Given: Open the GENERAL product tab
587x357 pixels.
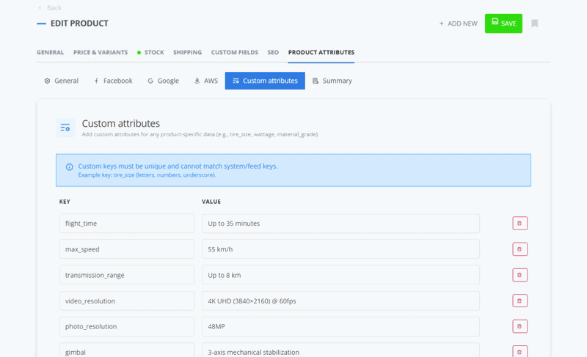Looking at the screenshot, I should point(50,52).
